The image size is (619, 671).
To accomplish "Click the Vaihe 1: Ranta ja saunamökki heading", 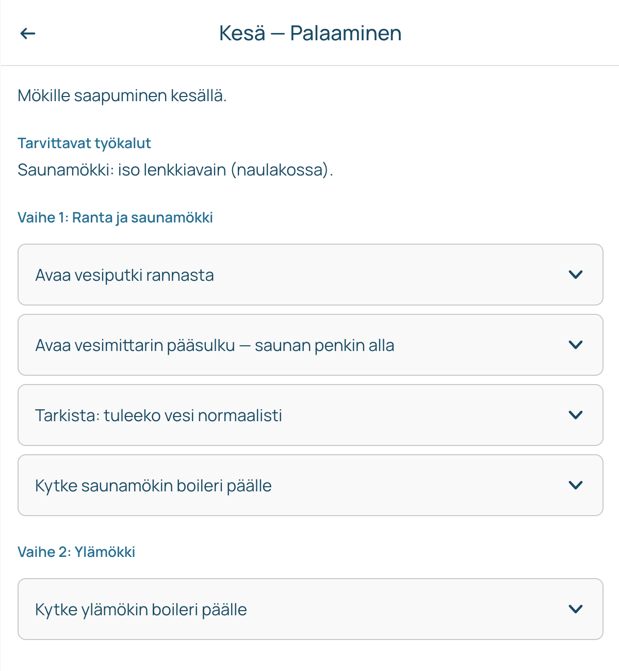I will tap(115, 217).
